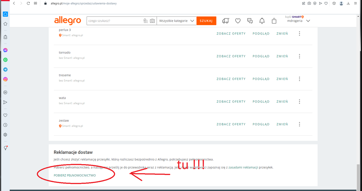Click ZOBACZ OFERTY for perlux 3
Image resolution: width=362 pixels, height=191 pixels.
[231, 33]
